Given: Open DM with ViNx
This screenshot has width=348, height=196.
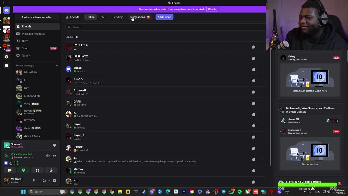Looking at the screenshot, I should (x=37, y=104).
